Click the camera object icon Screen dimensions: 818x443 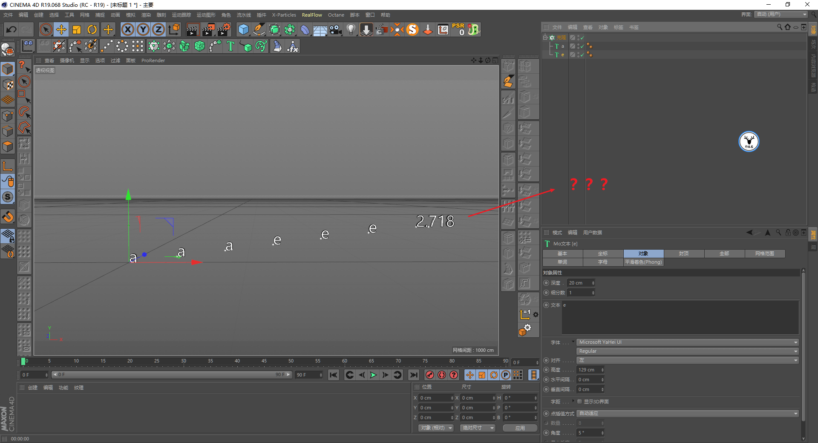click(x=336, y=29)
